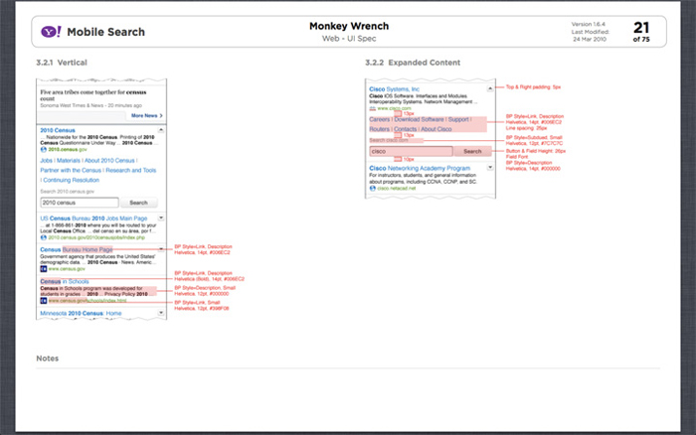This screenshot has width=696, height=435.
Task: Click the cisco site search input field
Action: [x=411, y=151]
